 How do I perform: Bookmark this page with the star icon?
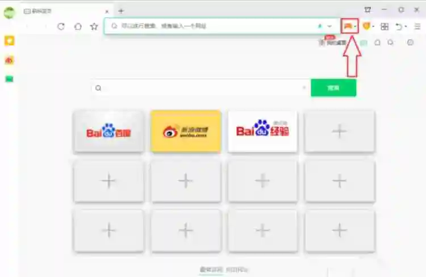94,26
